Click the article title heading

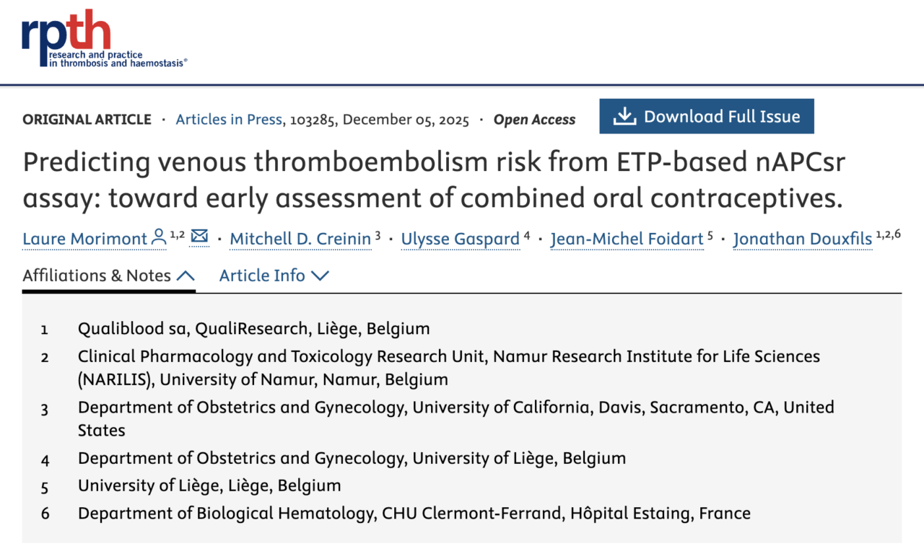(433, 179)
